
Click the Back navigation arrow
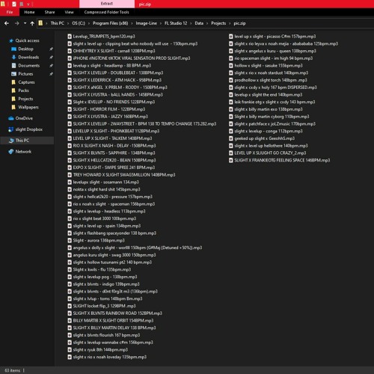pyautogui.click(x=7, y=23)
